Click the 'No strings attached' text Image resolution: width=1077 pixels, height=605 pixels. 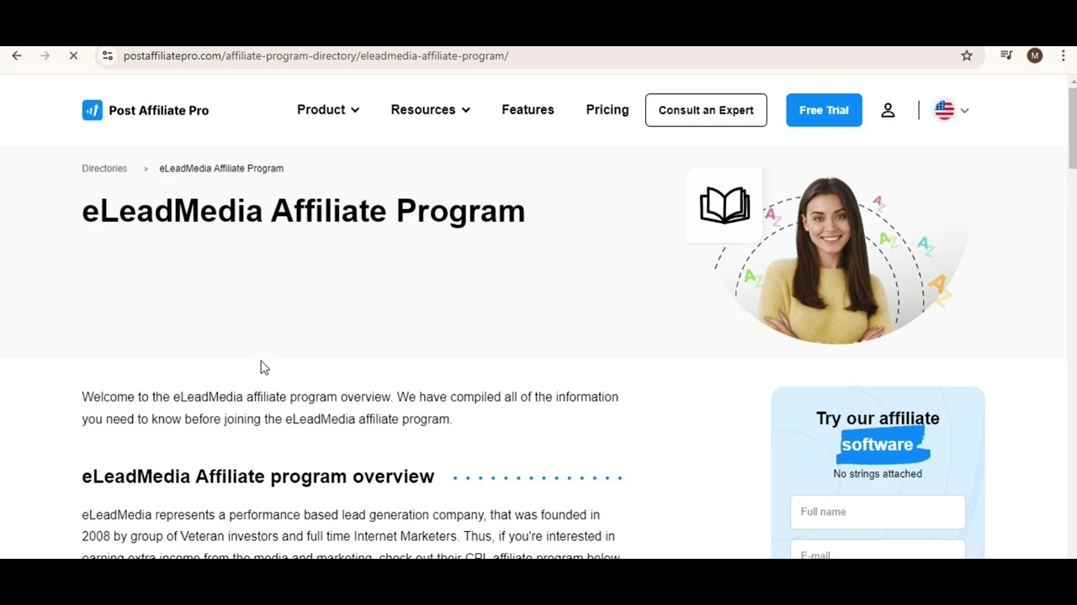point(878,474)
